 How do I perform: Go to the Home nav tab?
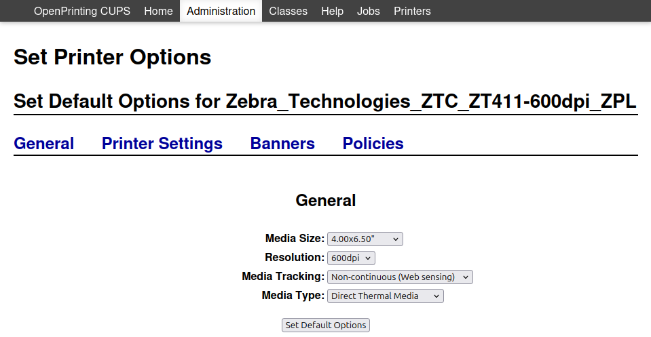(158, 11)
